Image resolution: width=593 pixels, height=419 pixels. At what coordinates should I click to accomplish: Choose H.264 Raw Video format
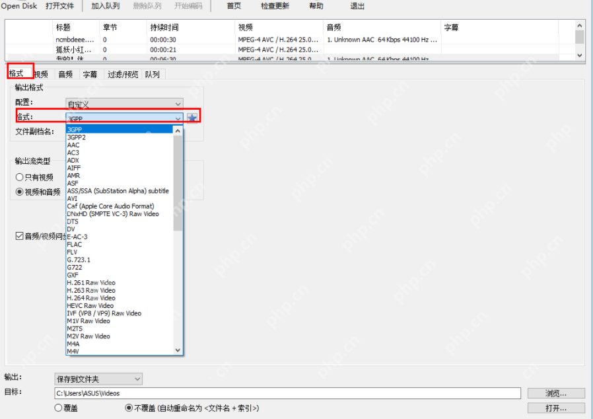click(x=120, y=298)
